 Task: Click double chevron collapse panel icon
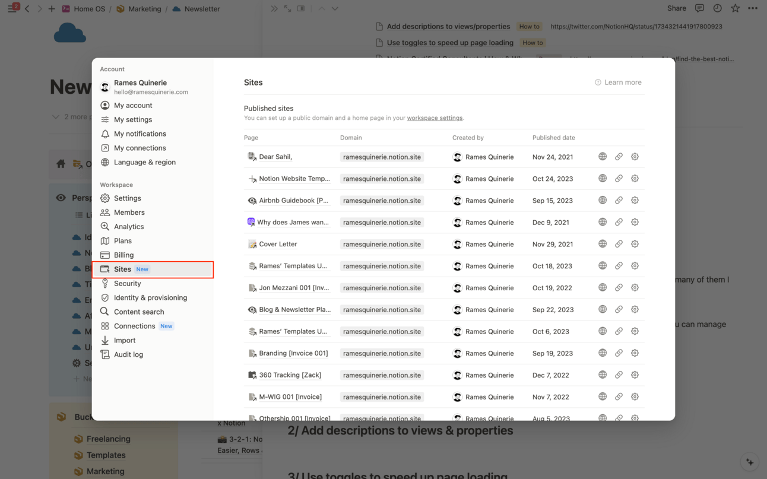(274, 9)
